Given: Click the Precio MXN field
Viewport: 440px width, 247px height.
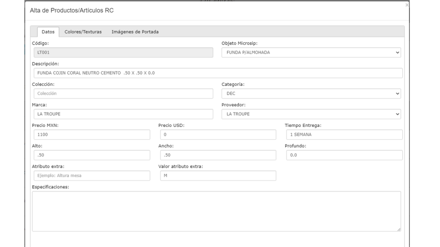Looking at the screenshot, I should point(91,135).
